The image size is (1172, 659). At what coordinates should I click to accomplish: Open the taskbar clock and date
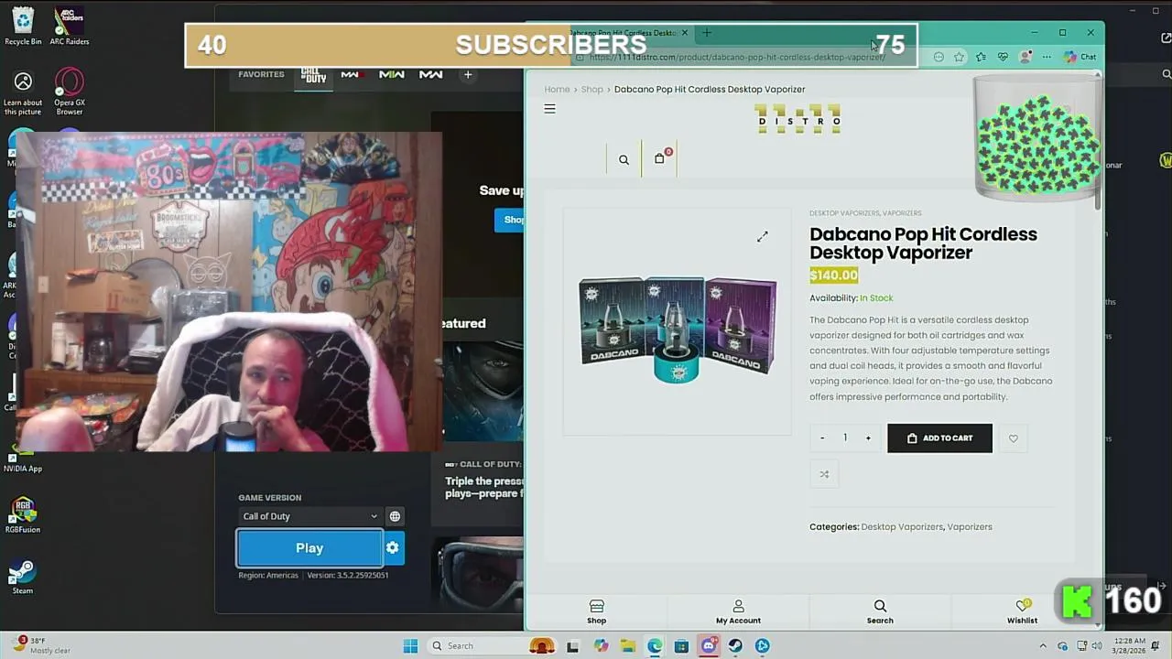(1126, 646)
